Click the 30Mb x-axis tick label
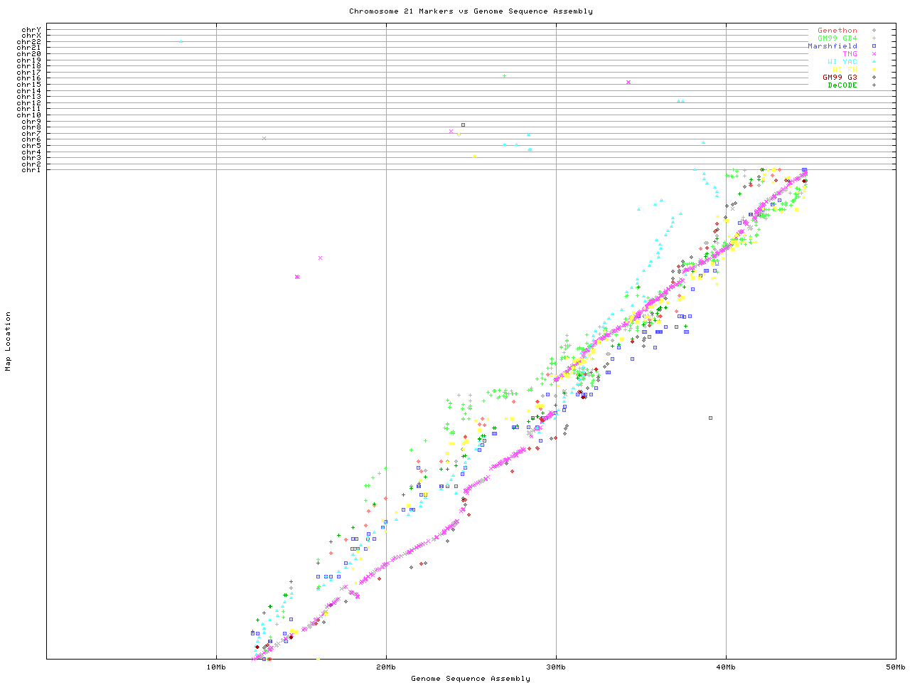Screen dimensions: 910x683 556,667
